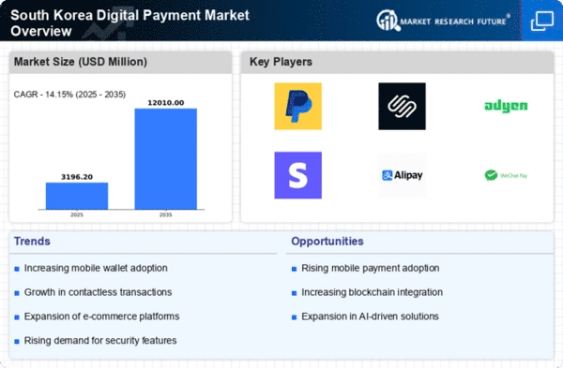Click the CAGR 14.15% label
Viewport: 563px width, 368px height.
(69, 95)
